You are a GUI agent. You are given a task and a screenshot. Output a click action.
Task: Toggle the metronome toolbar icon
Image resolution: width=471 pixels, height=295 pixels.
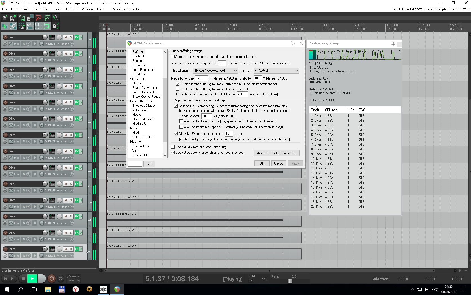pos(55,18)
